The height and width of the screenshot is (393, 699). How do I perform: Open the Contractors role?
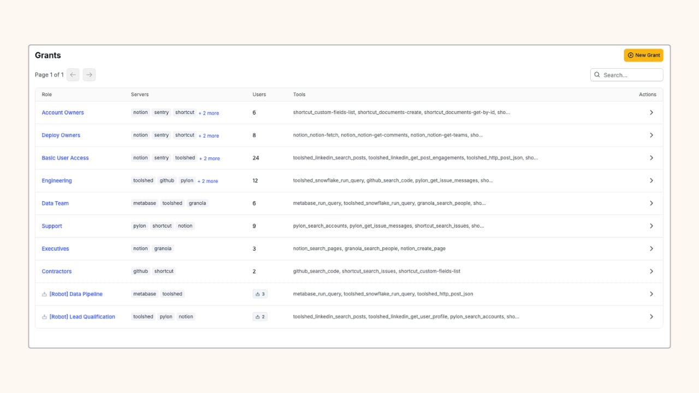point(57,271)
